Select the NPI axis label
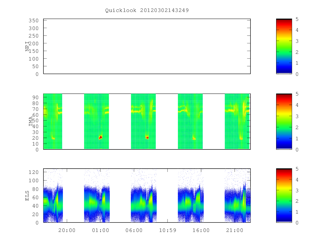 coord(27,46)
